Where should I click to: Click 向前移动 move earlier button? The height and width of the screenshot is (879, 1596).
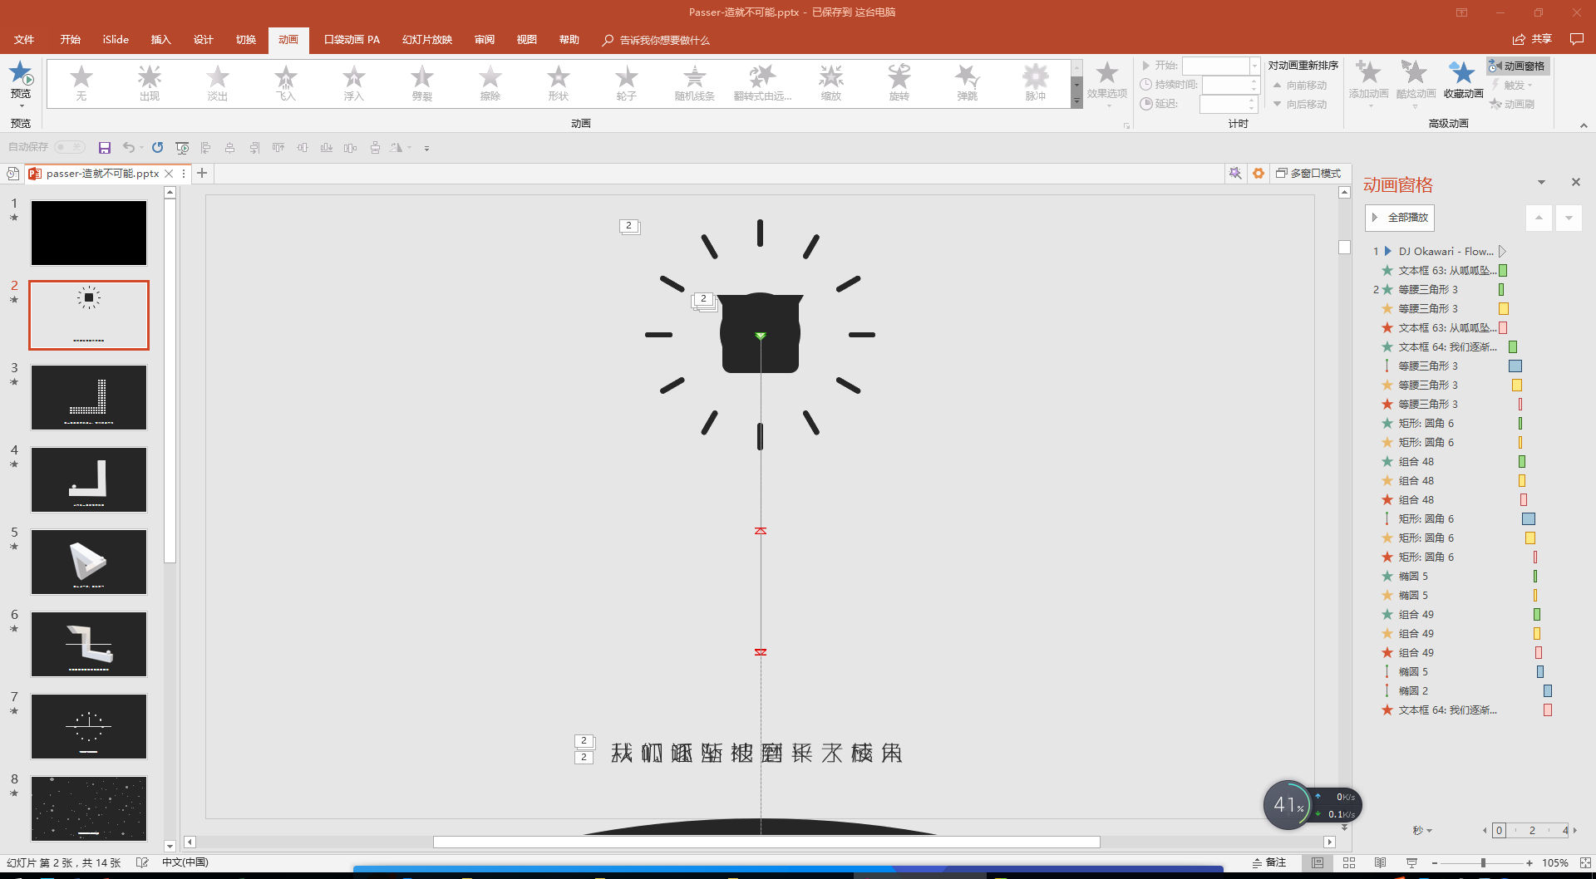[x=1300, y=85]
